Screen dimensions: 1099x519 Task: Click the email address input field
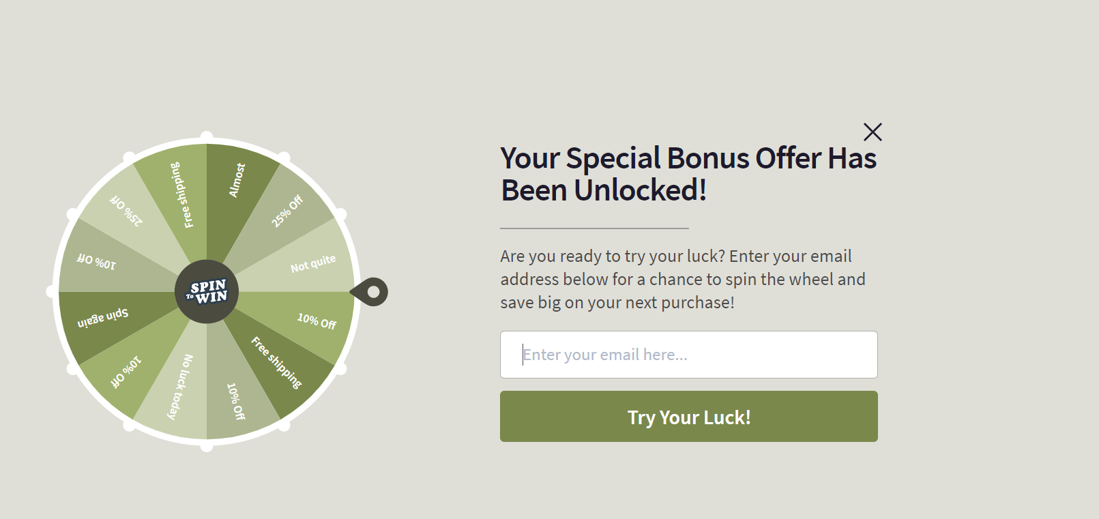688,355
